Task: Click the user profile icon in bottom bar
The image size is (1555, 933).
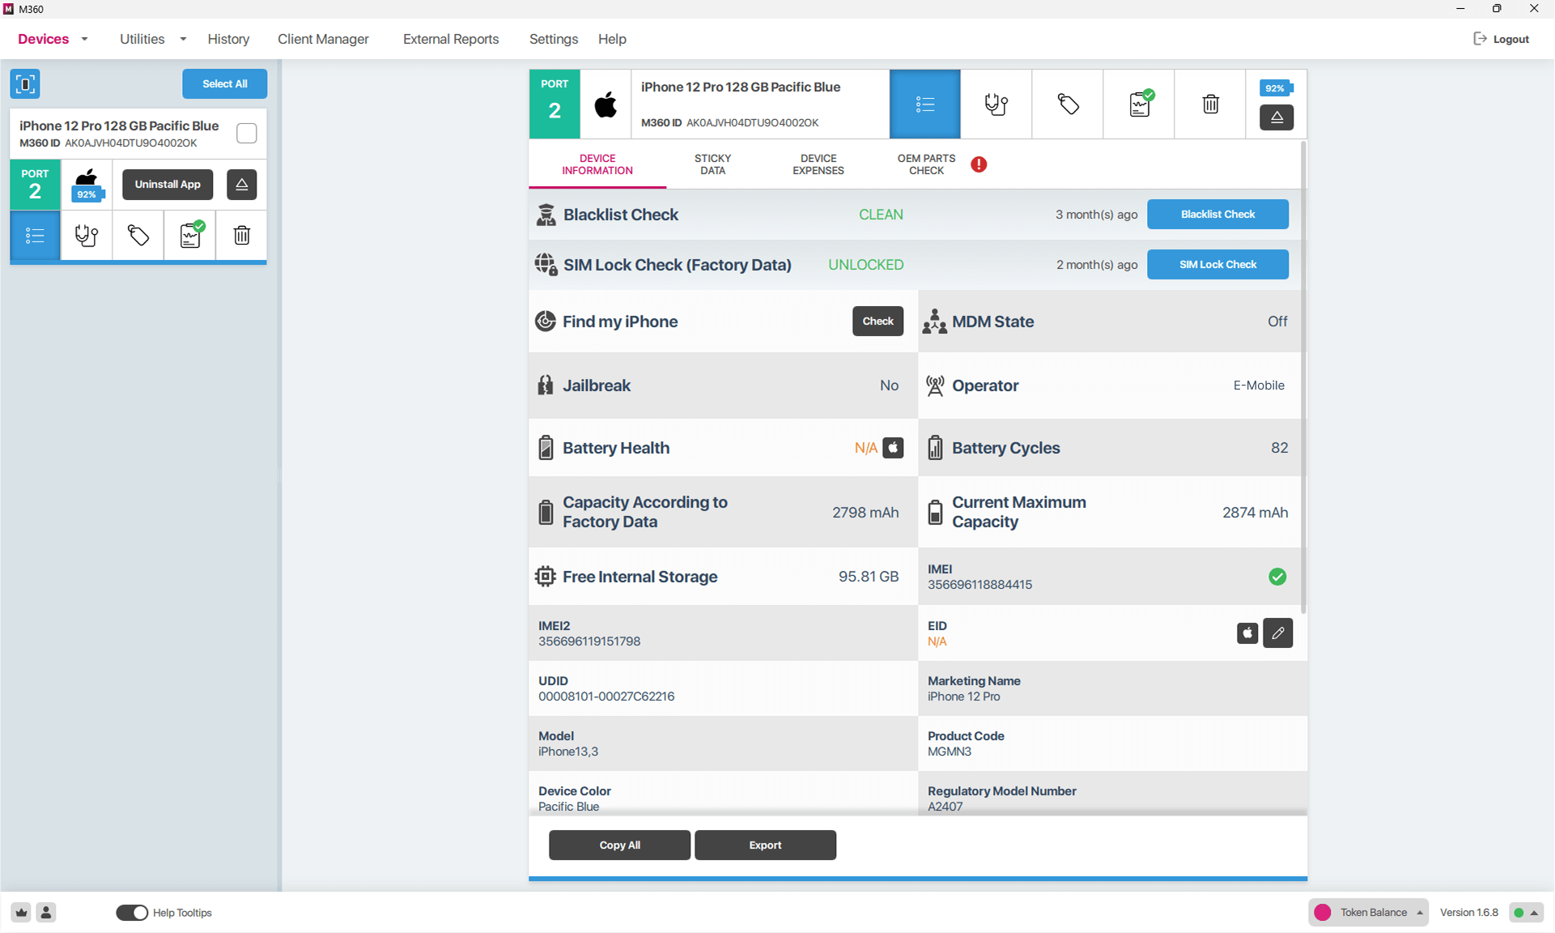Action: click(x=46, y=913)
